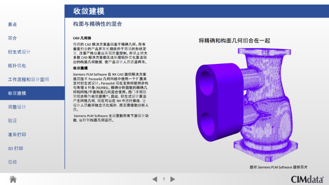Click page number 7 indicator
Image resolution: width=329 pixels, height=185 pixels.
click(163, 179)
